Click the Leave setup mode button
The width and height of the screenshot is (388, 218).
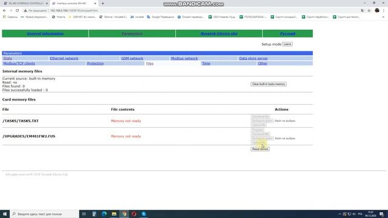tap(287, 44)
